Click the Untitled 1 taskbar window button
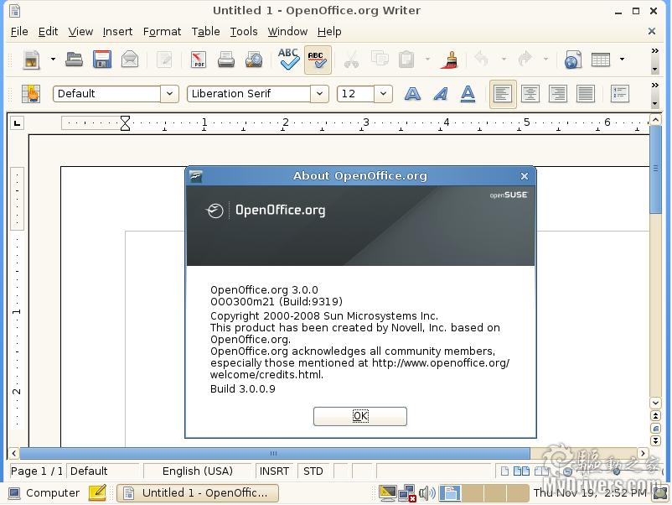672x505 pixels. (x=198, y=493)
